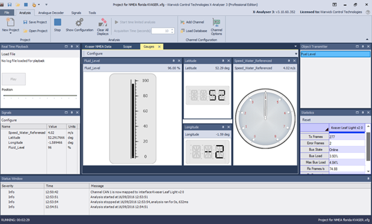Toggle pin on Signals panel
This screenshot has height=224, width=372.
[x=72, y=113]
